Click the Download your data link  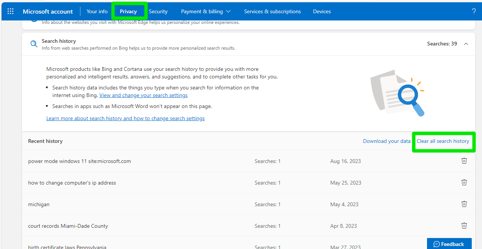[386, 141]
